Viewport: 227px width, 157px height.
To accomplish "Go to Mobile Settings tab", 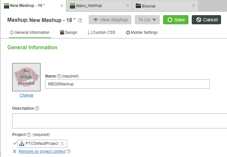I will 142,33.
